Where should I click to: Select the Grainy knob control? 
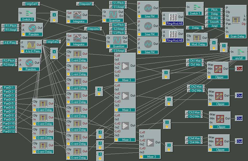coord(214,18)
